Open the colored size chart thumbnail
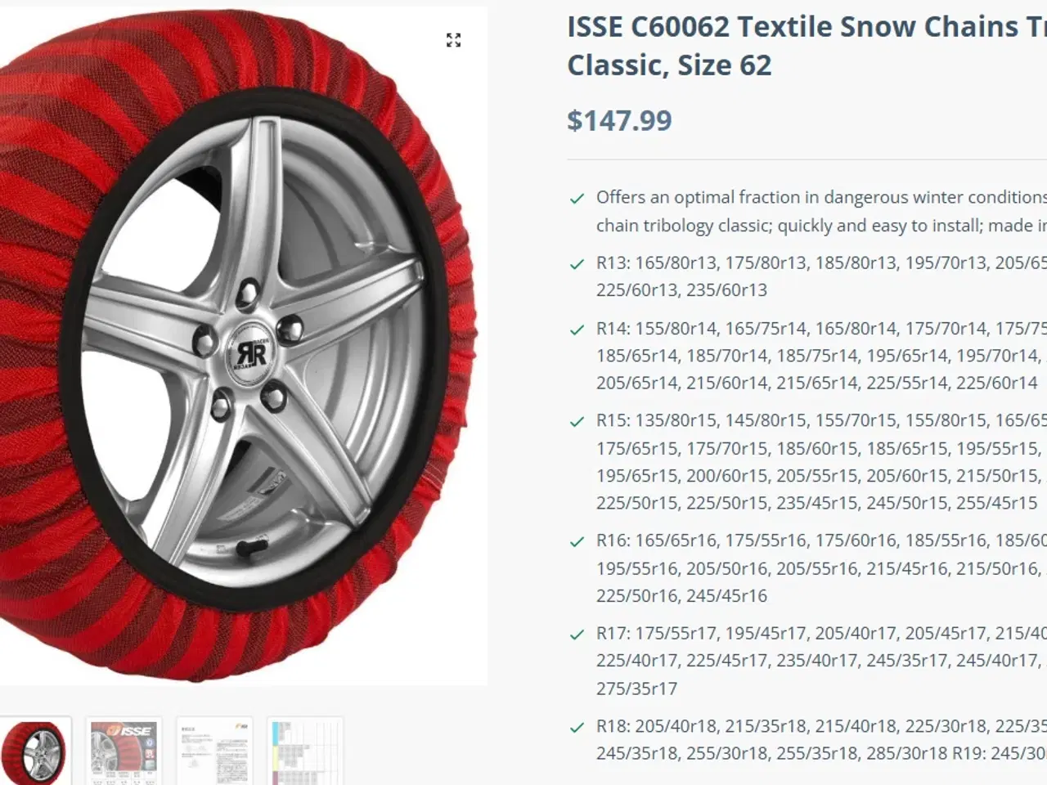Image resolution: width=1047 pixels, height=785 pixels. point(304,752)
